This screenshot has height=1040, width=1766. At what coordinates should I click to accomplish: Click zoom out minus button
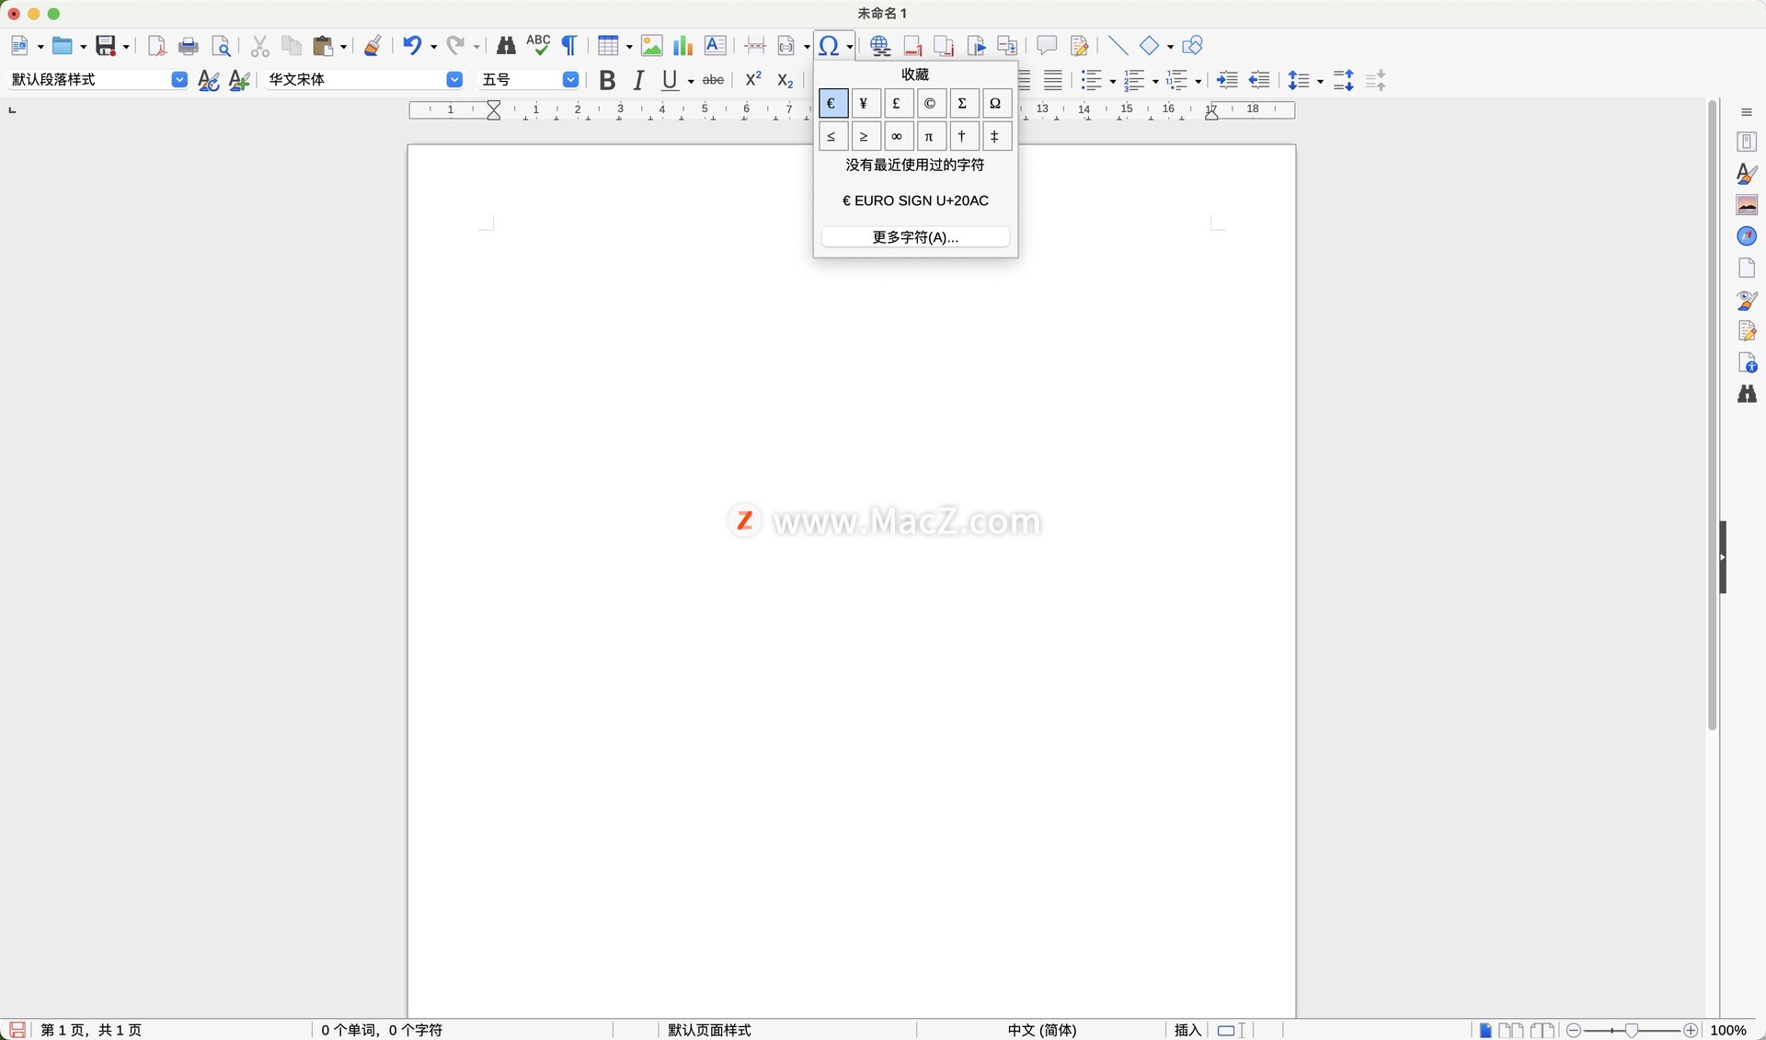(x=1573, y=1031)
